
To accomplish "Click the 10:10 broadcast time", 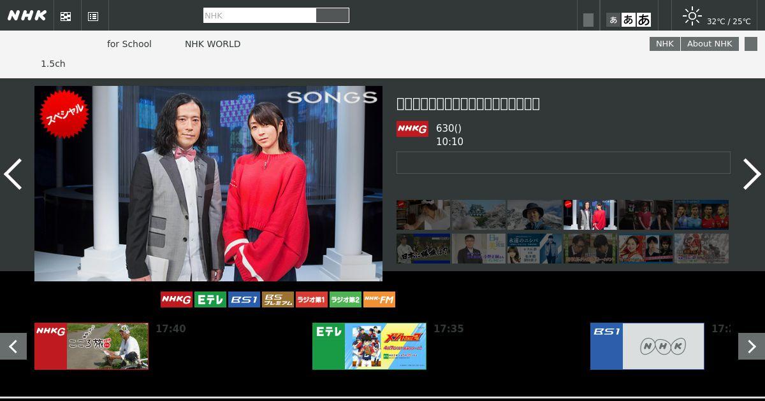I will 449,142.
